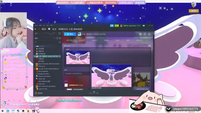Toggle the library grid view icon
This screenshot has width=201, height=113.
pos(60,33)
